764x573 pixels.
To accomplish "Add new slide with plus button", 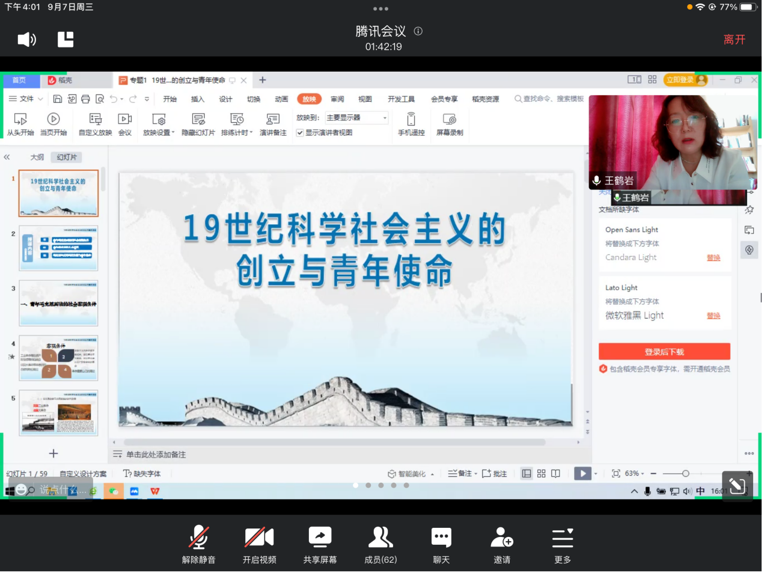I will coord(53,453).
